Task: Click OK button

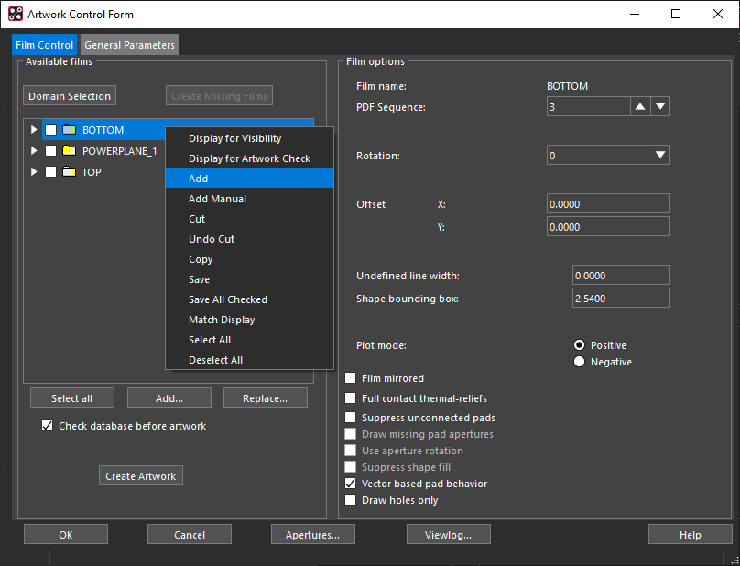Action: [x=66, y=534]
